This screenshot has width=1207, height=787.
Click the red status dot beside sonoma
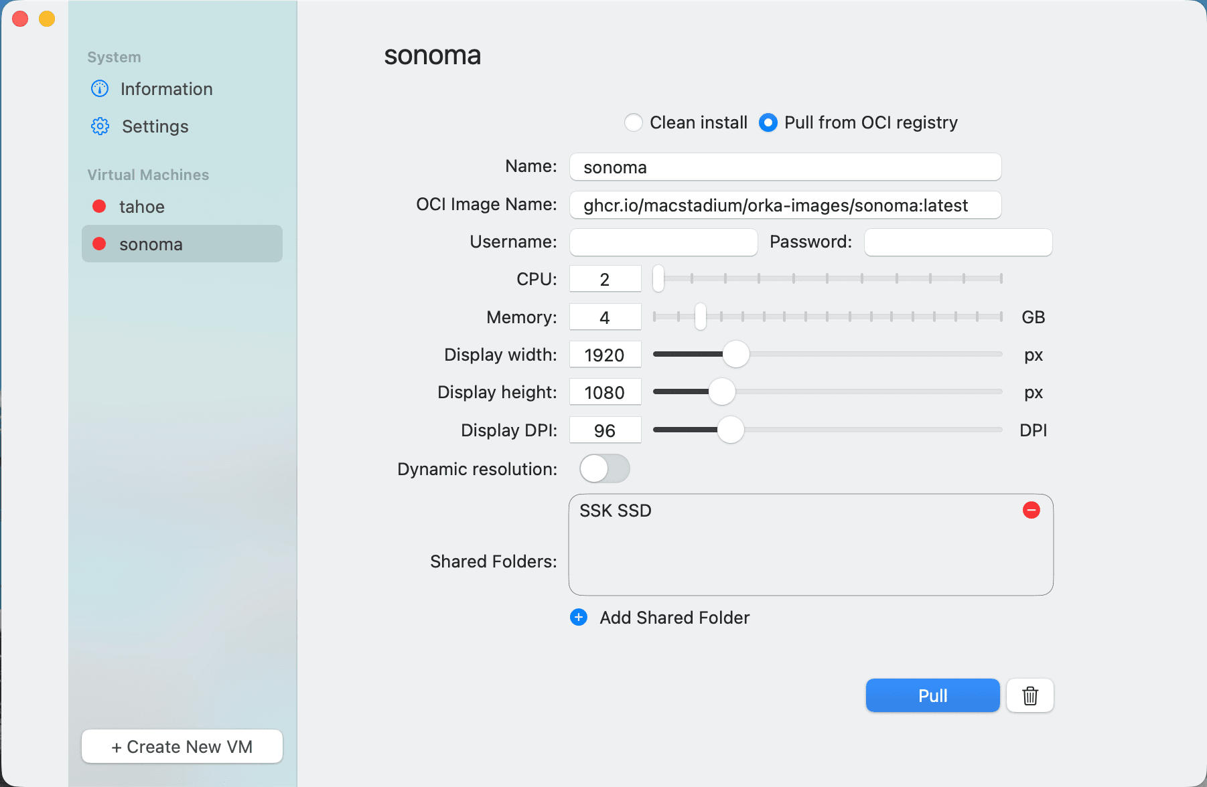(x=99, y=244)
